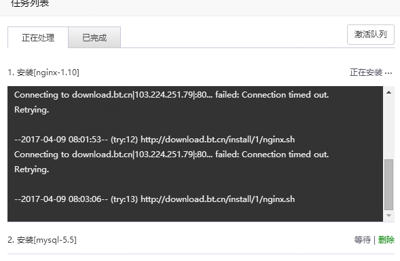Click the 激活队列 button
This screenshot has height=261, width=400.
[370, 35]
